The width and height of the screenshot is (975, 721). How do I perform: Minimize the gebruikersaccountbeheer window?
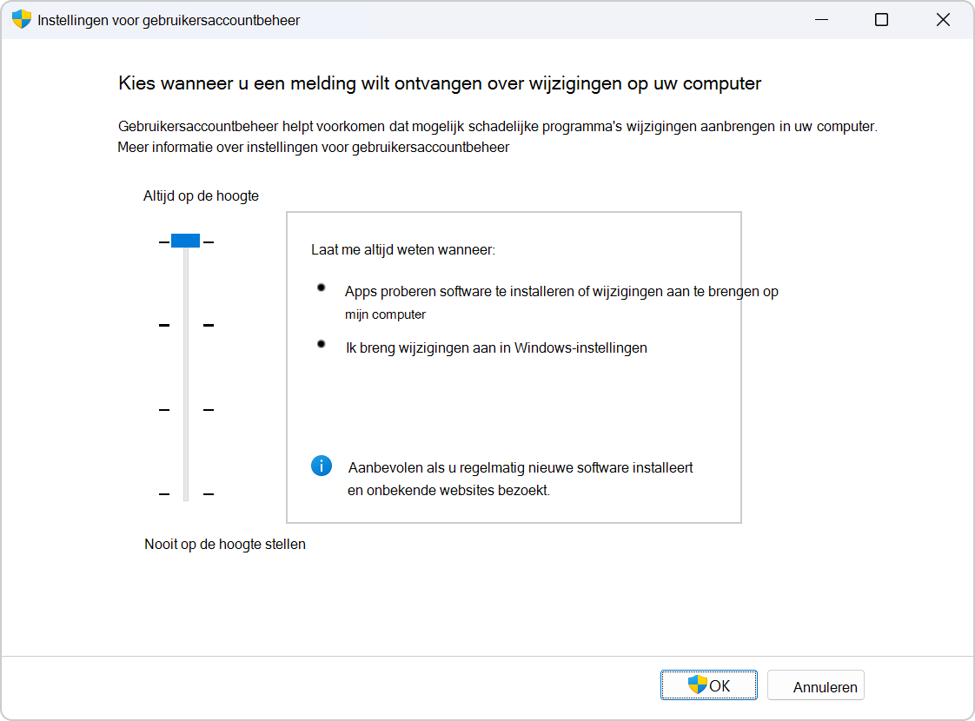pos(821,20)
